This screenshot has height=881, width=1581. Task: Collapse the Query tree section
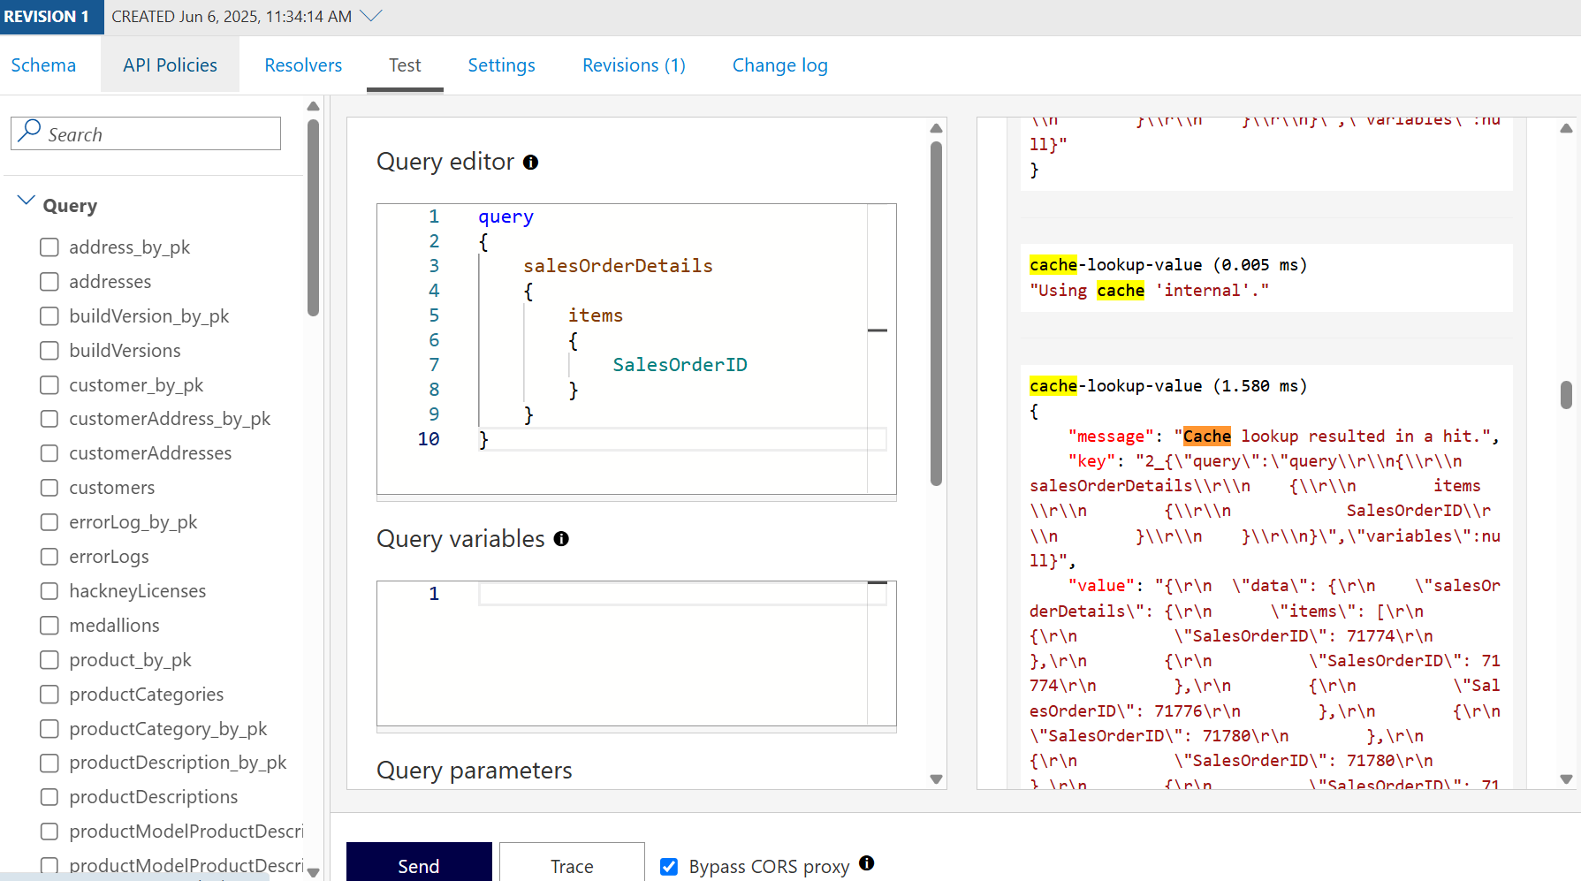(27, 201)
